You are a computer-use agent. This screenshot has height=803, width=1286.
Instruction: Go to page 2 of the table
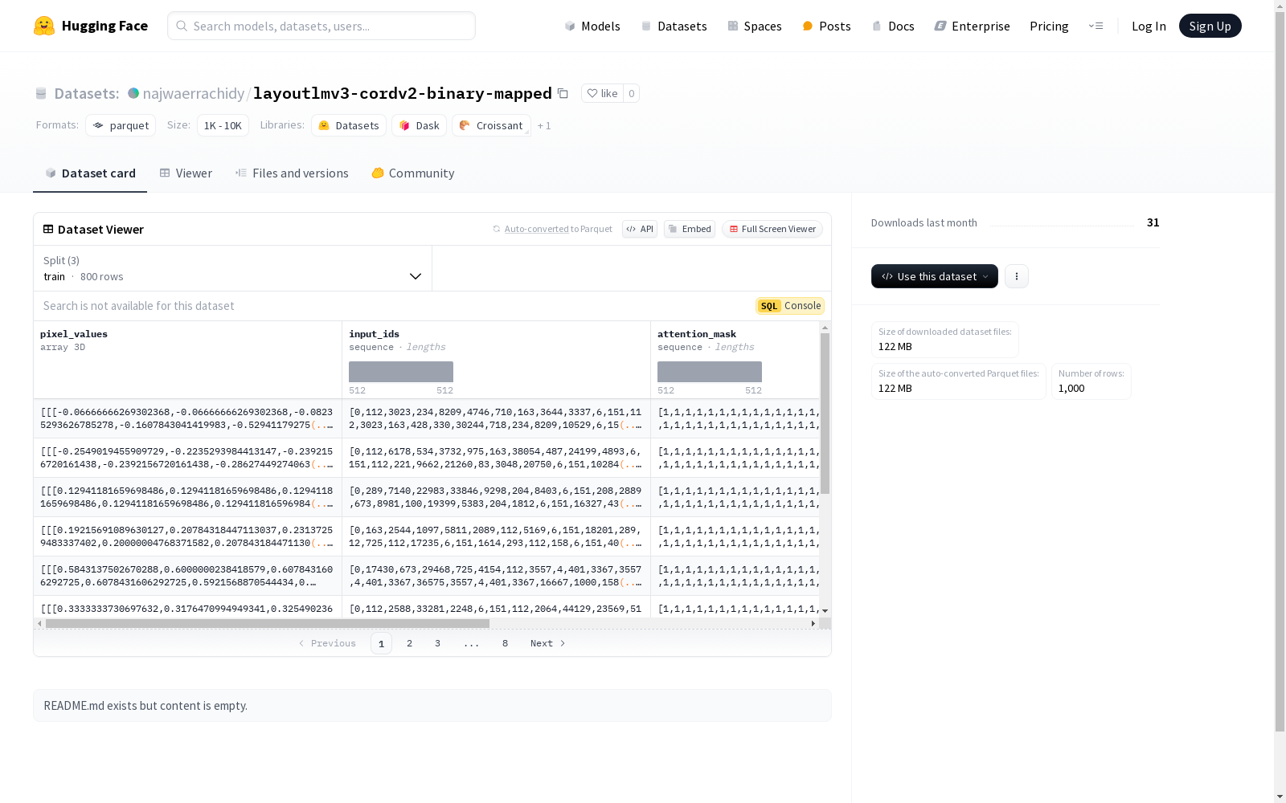(410, 643)
